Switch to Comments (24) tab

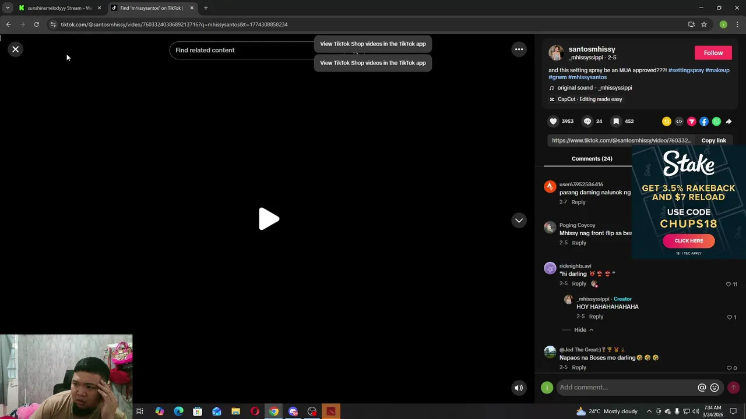(592, 159)
